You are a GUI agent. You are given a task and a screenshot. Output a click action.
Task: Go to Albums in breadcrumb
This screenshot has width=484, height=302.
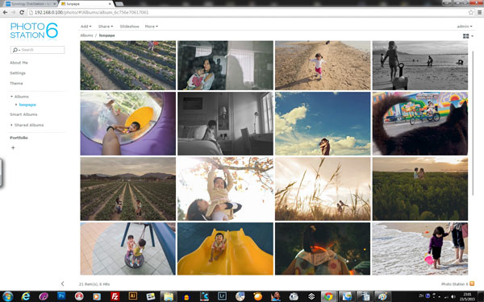tap(86, 35)
